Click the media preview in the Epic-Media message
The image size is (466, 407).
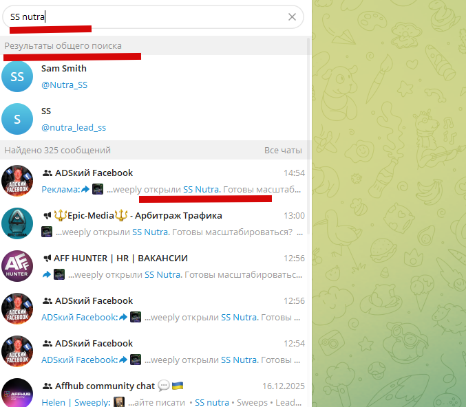click(47, 232)
